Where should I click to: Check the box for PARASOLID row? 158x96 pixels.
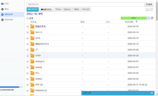pos(28,91)
